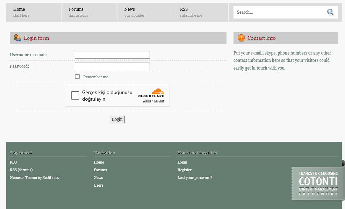
Task: Click the Cotonti framework badge
Action: click(x=318, y=183)
